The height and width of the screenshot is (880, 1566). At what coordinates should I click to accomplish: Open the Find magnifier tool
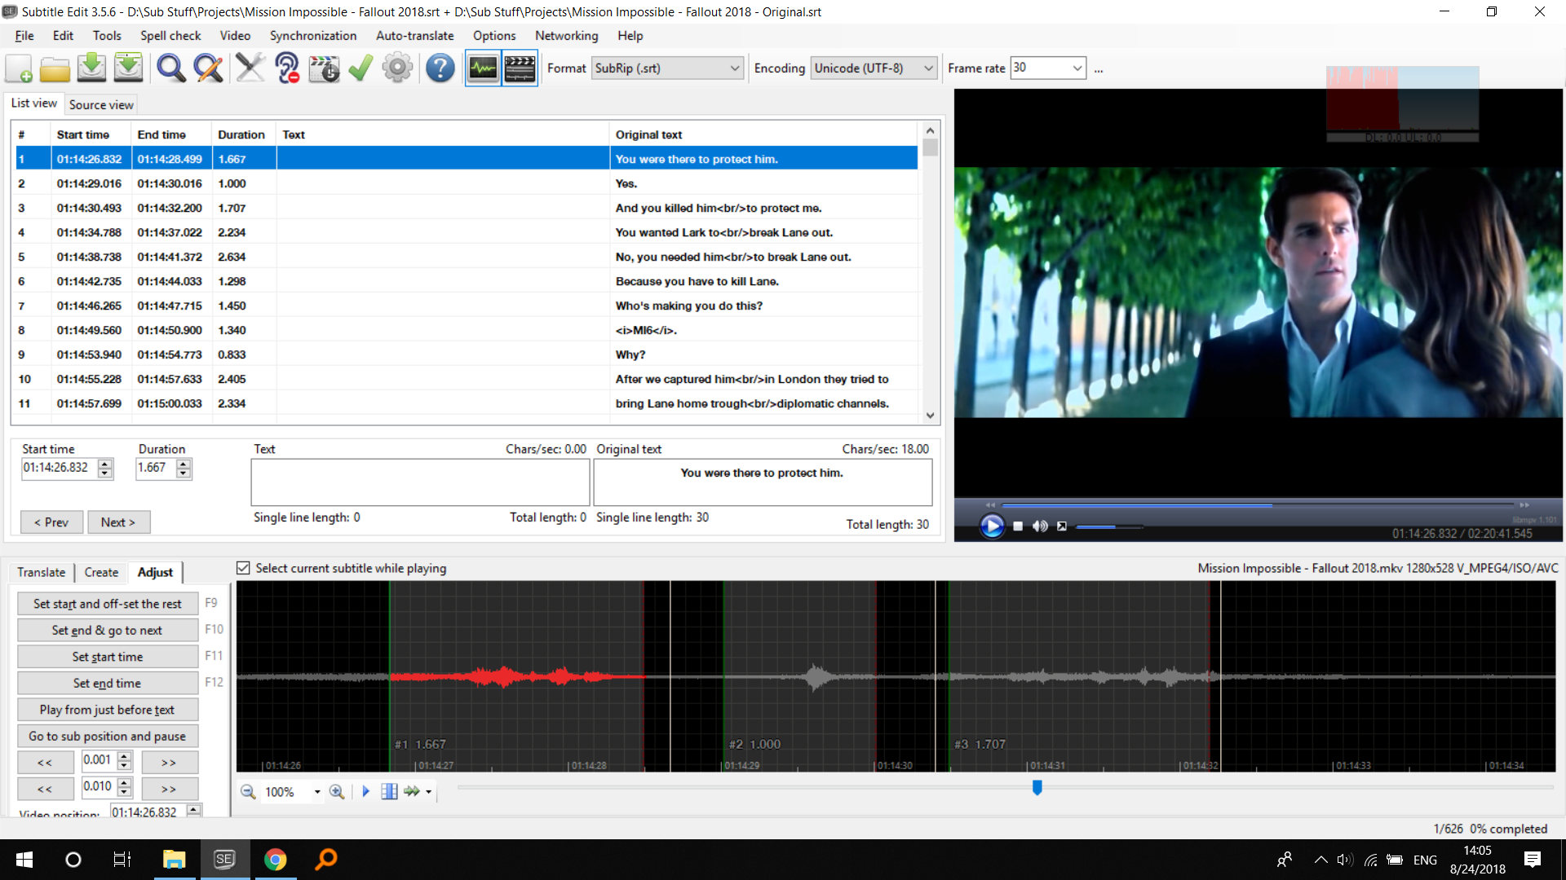click(x=170, y=68)
